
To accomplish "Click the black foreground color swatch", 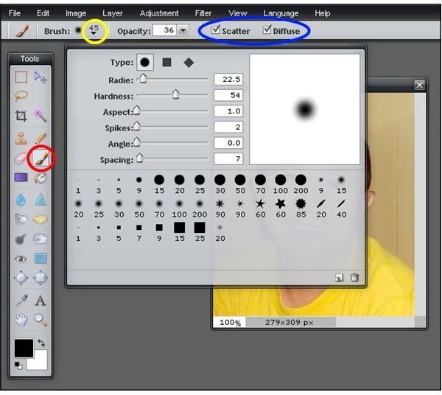I will tap(24, 348).
